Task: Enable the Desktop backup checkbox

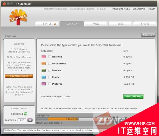Action: tap(50, 57)
